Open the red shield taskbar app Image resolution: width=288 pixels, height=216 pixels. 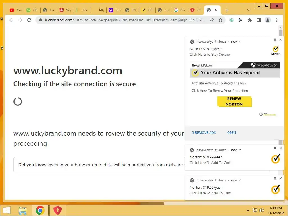coord(58,210)
